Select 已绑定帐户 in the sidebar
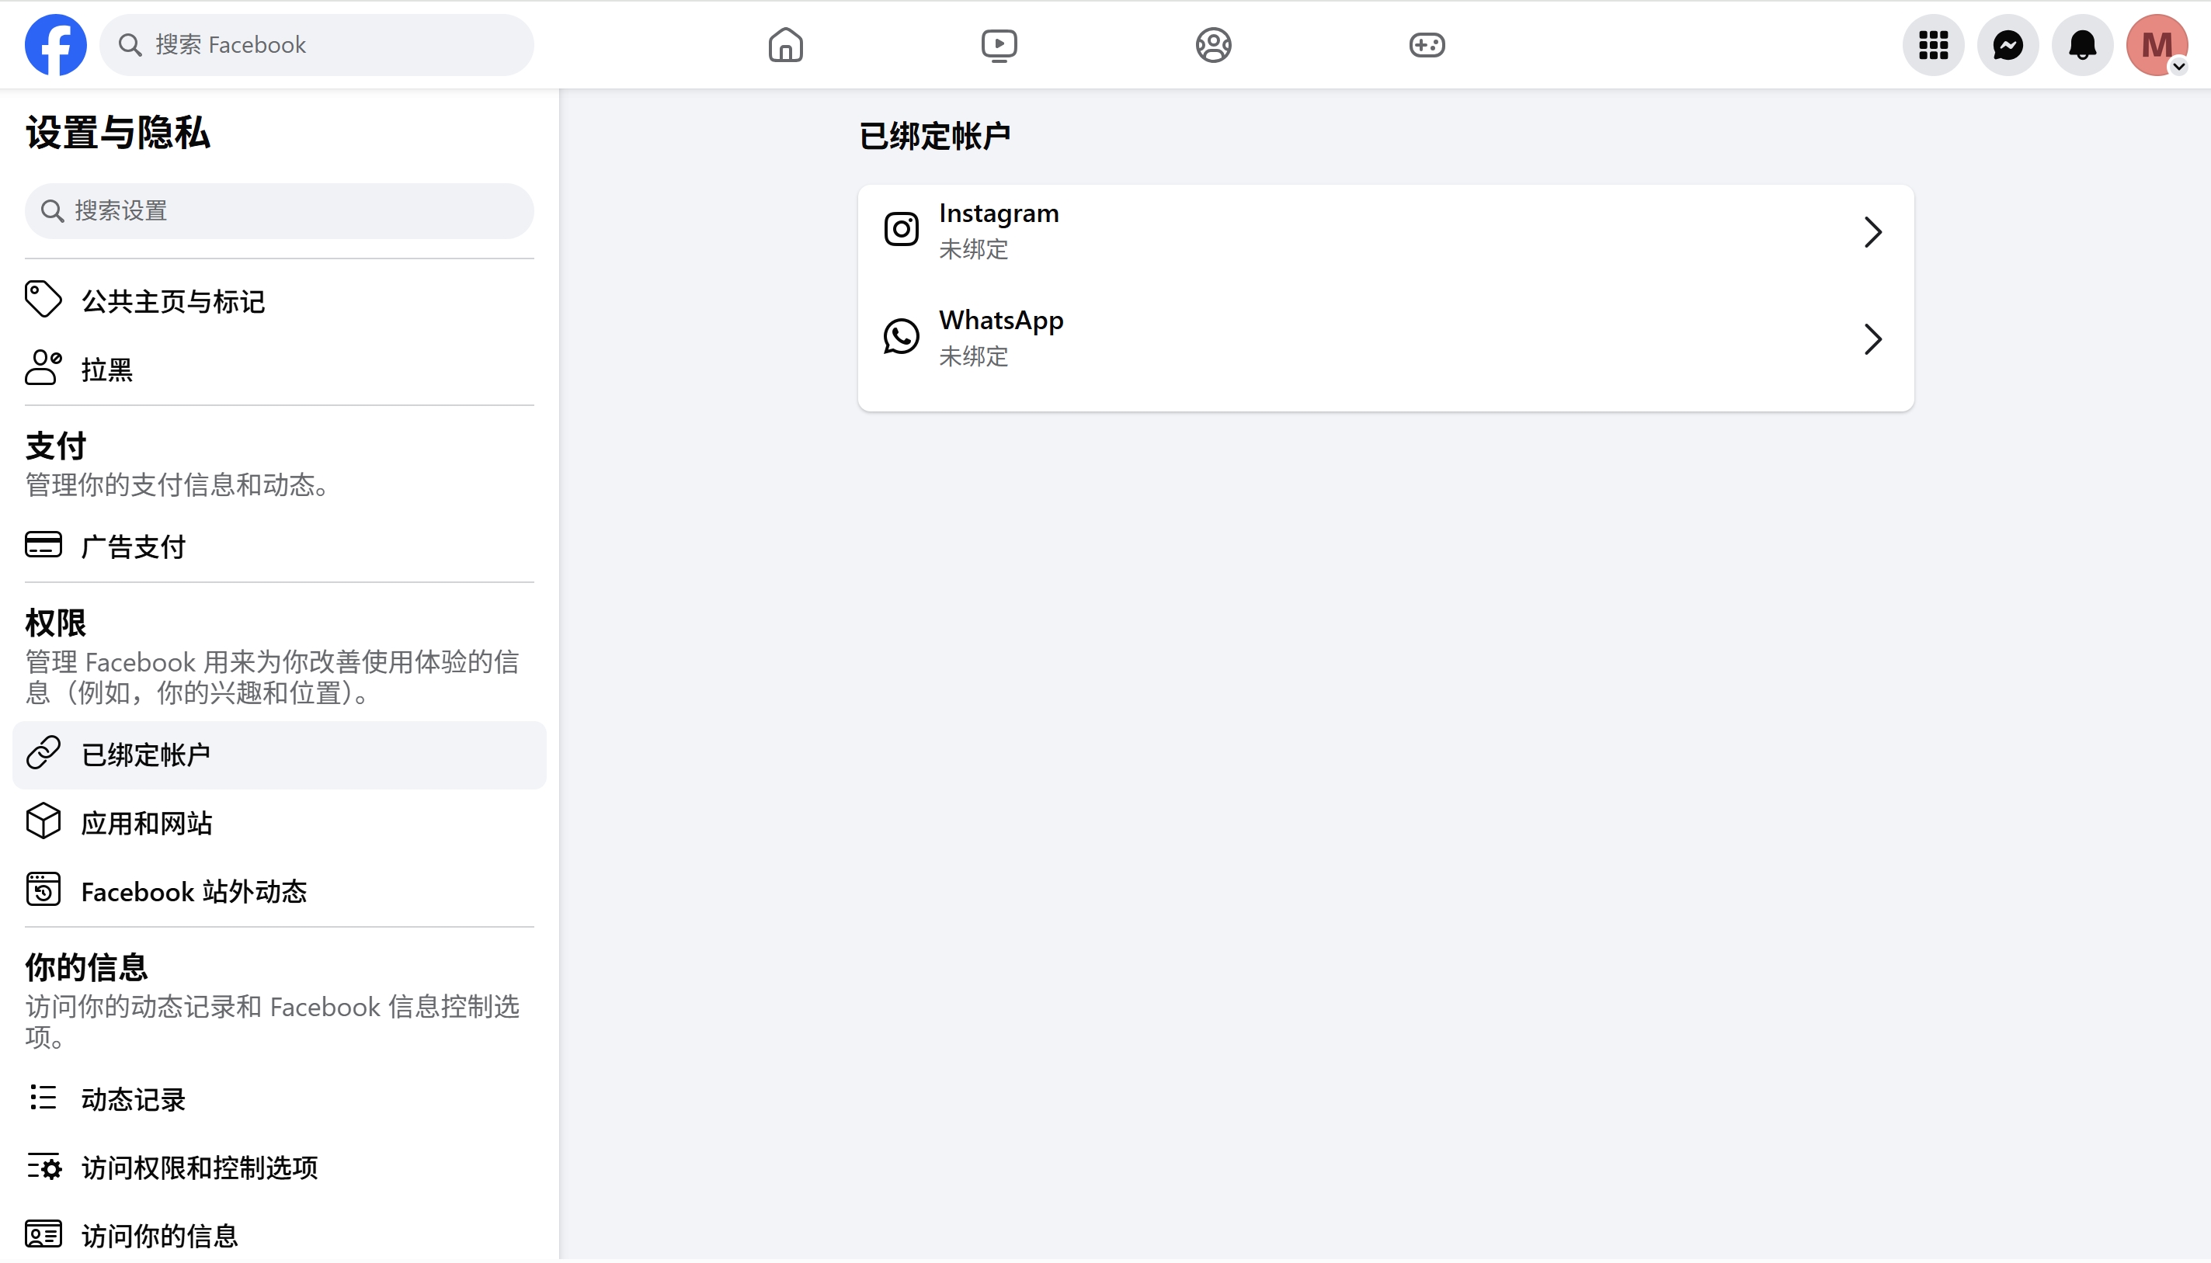 tap(146, 754)
